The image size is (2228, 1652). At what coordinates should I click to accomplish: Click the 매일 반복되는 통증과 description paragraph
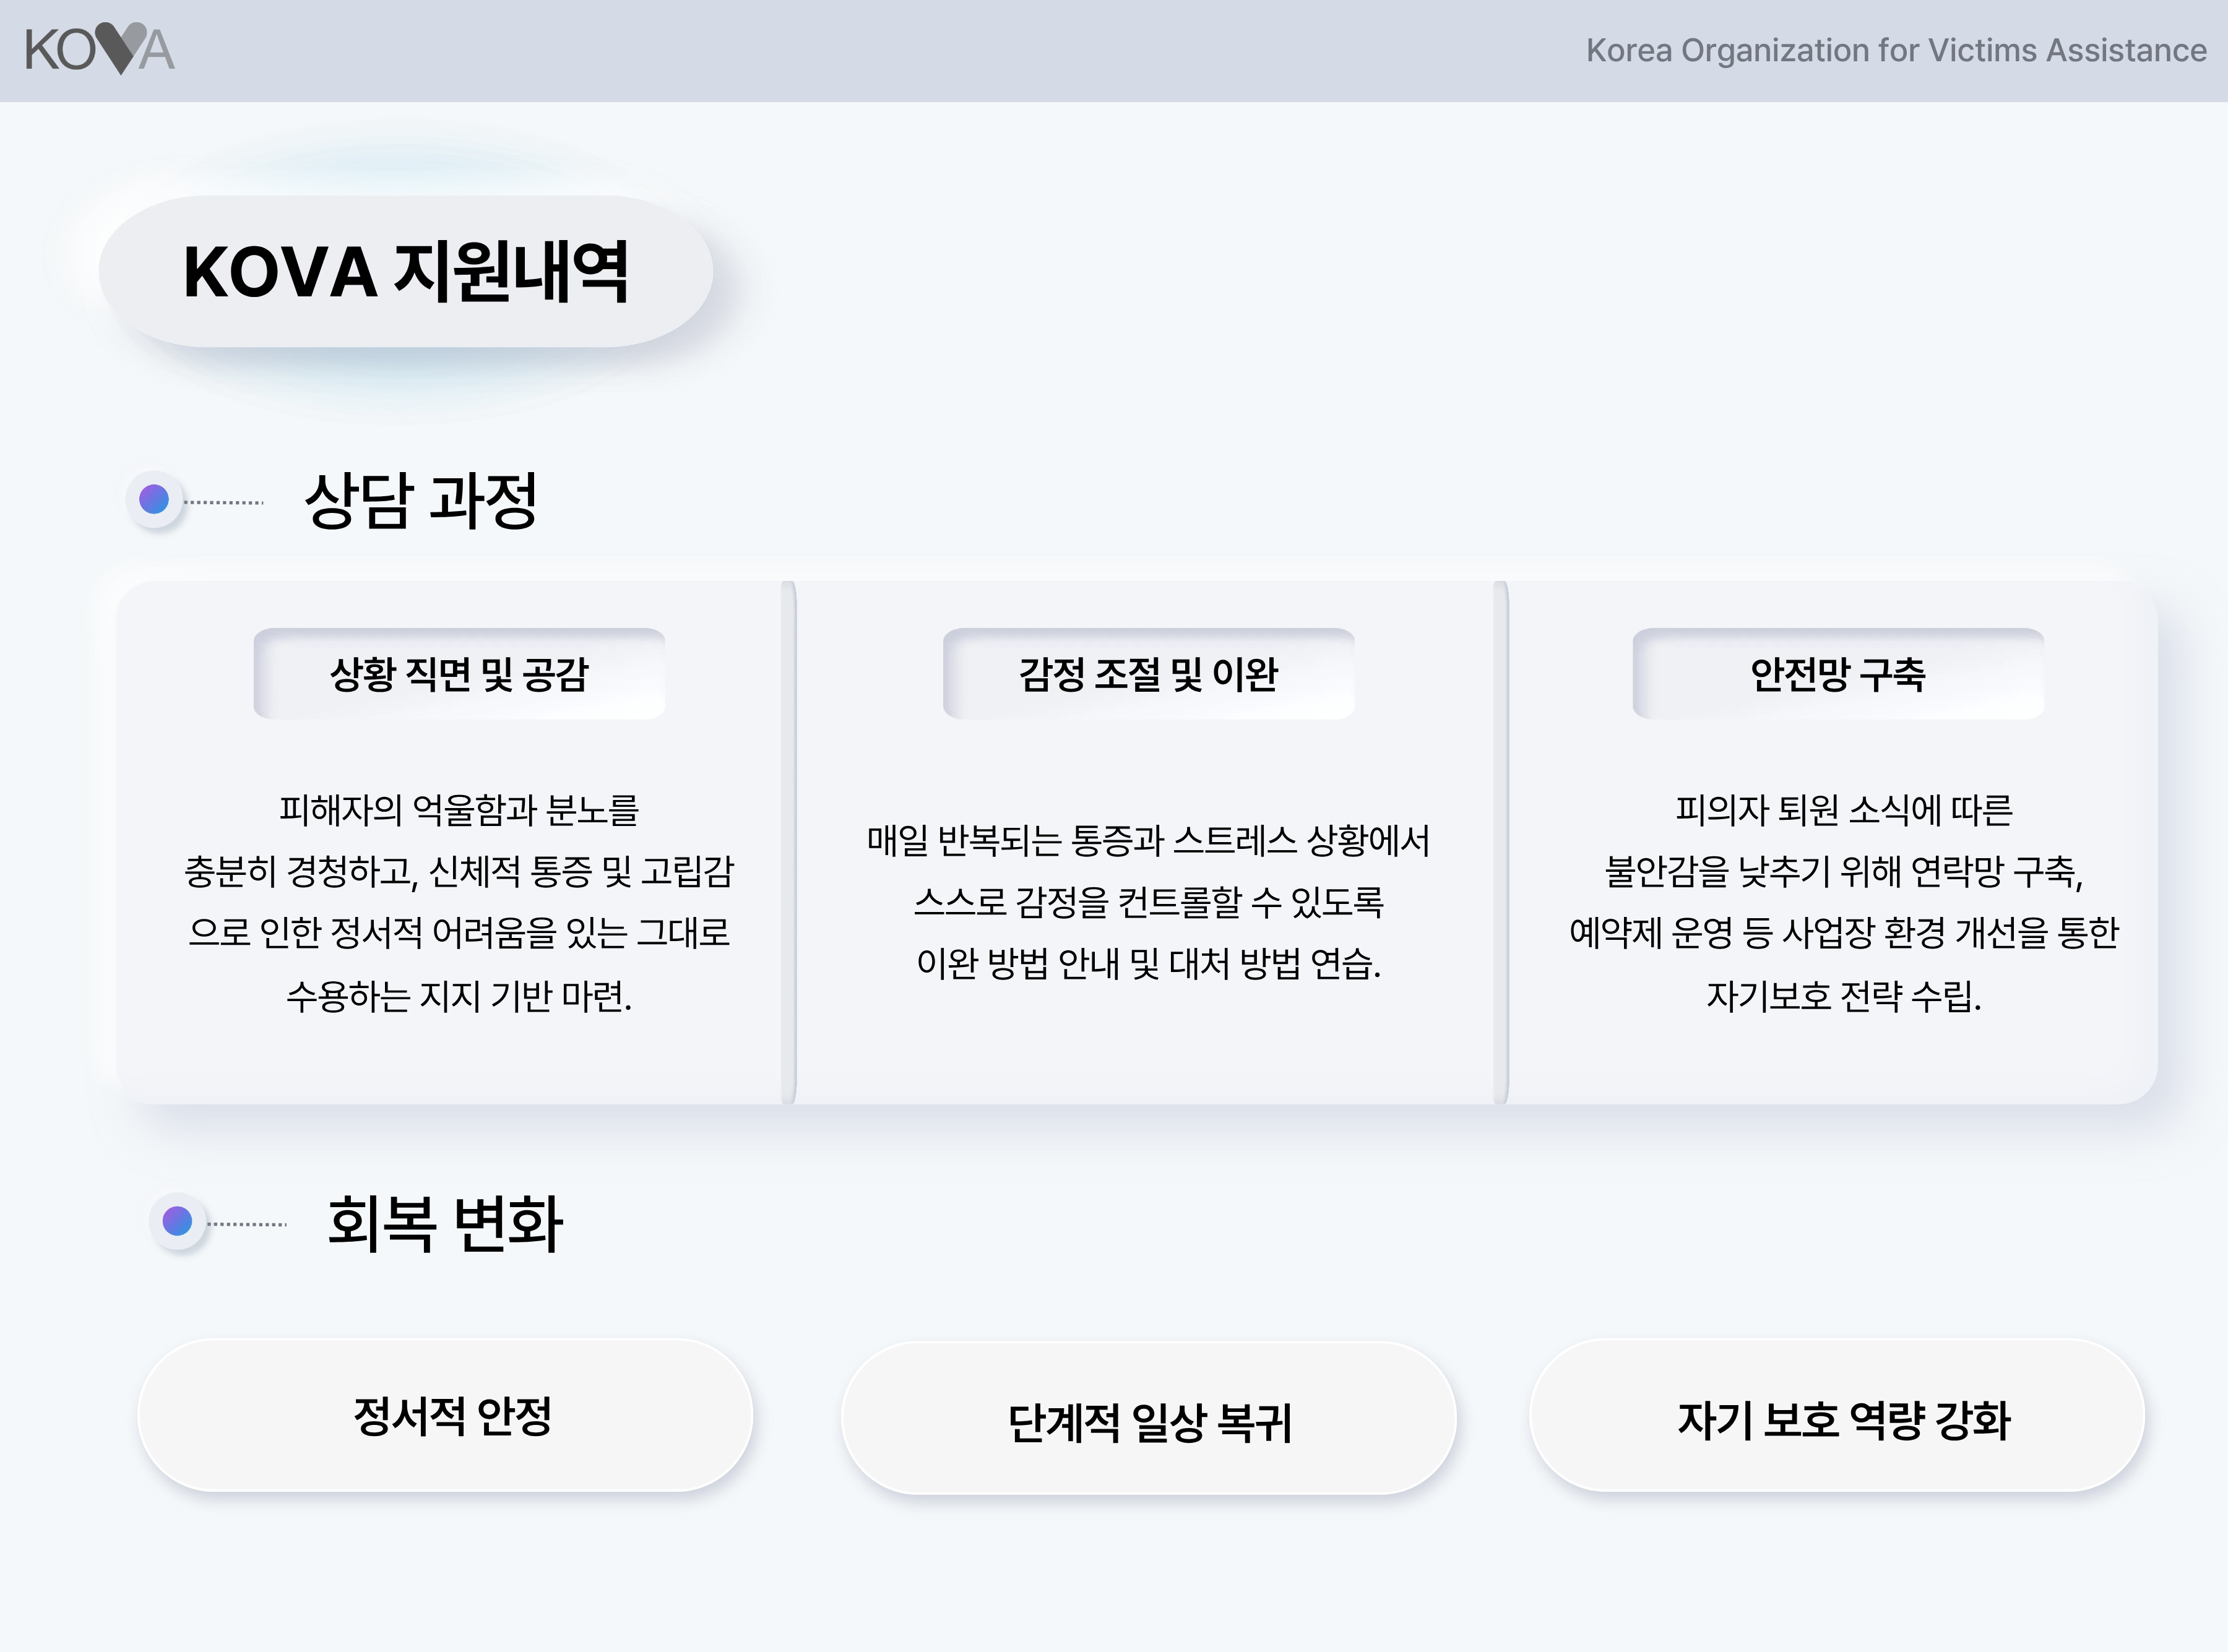coord(1148,902)
